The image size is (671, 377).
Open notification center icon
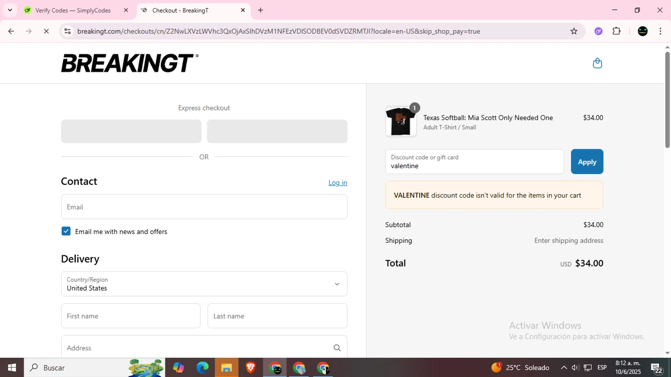657,368
